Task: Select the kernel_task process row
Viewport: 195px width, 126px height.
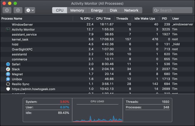Action: [x=97, y=40]
